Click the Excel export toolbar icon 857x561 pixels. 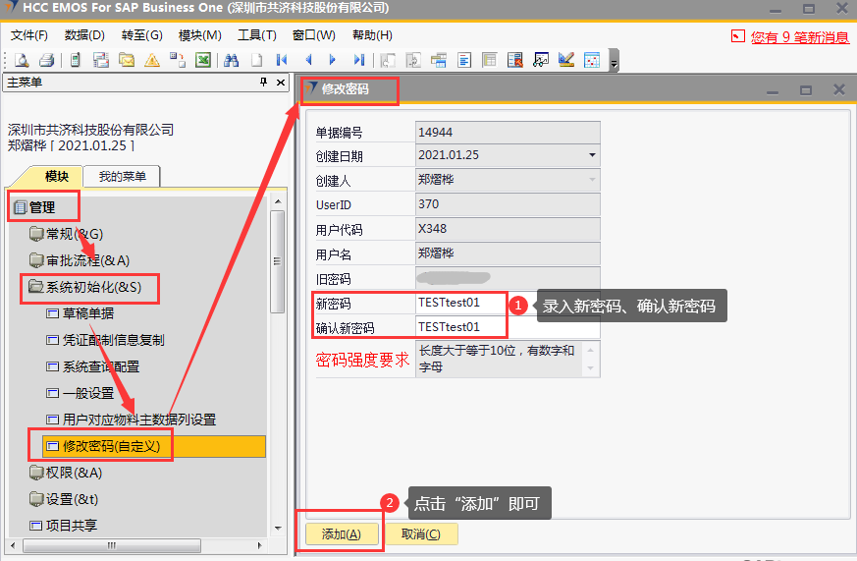point(203,60)
